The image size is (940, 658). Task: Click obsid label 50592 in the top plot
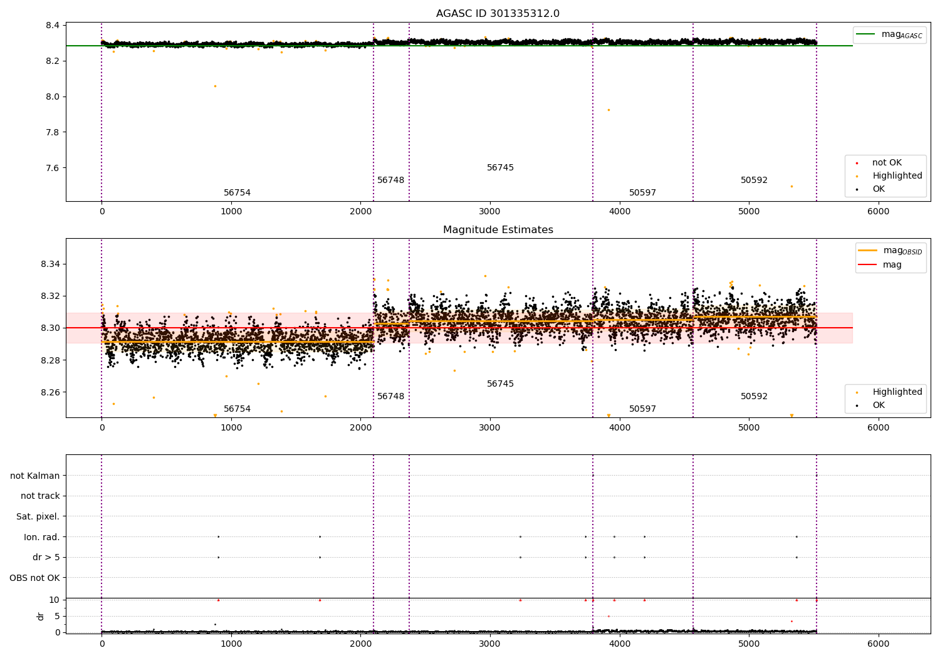tap(754, 180)
